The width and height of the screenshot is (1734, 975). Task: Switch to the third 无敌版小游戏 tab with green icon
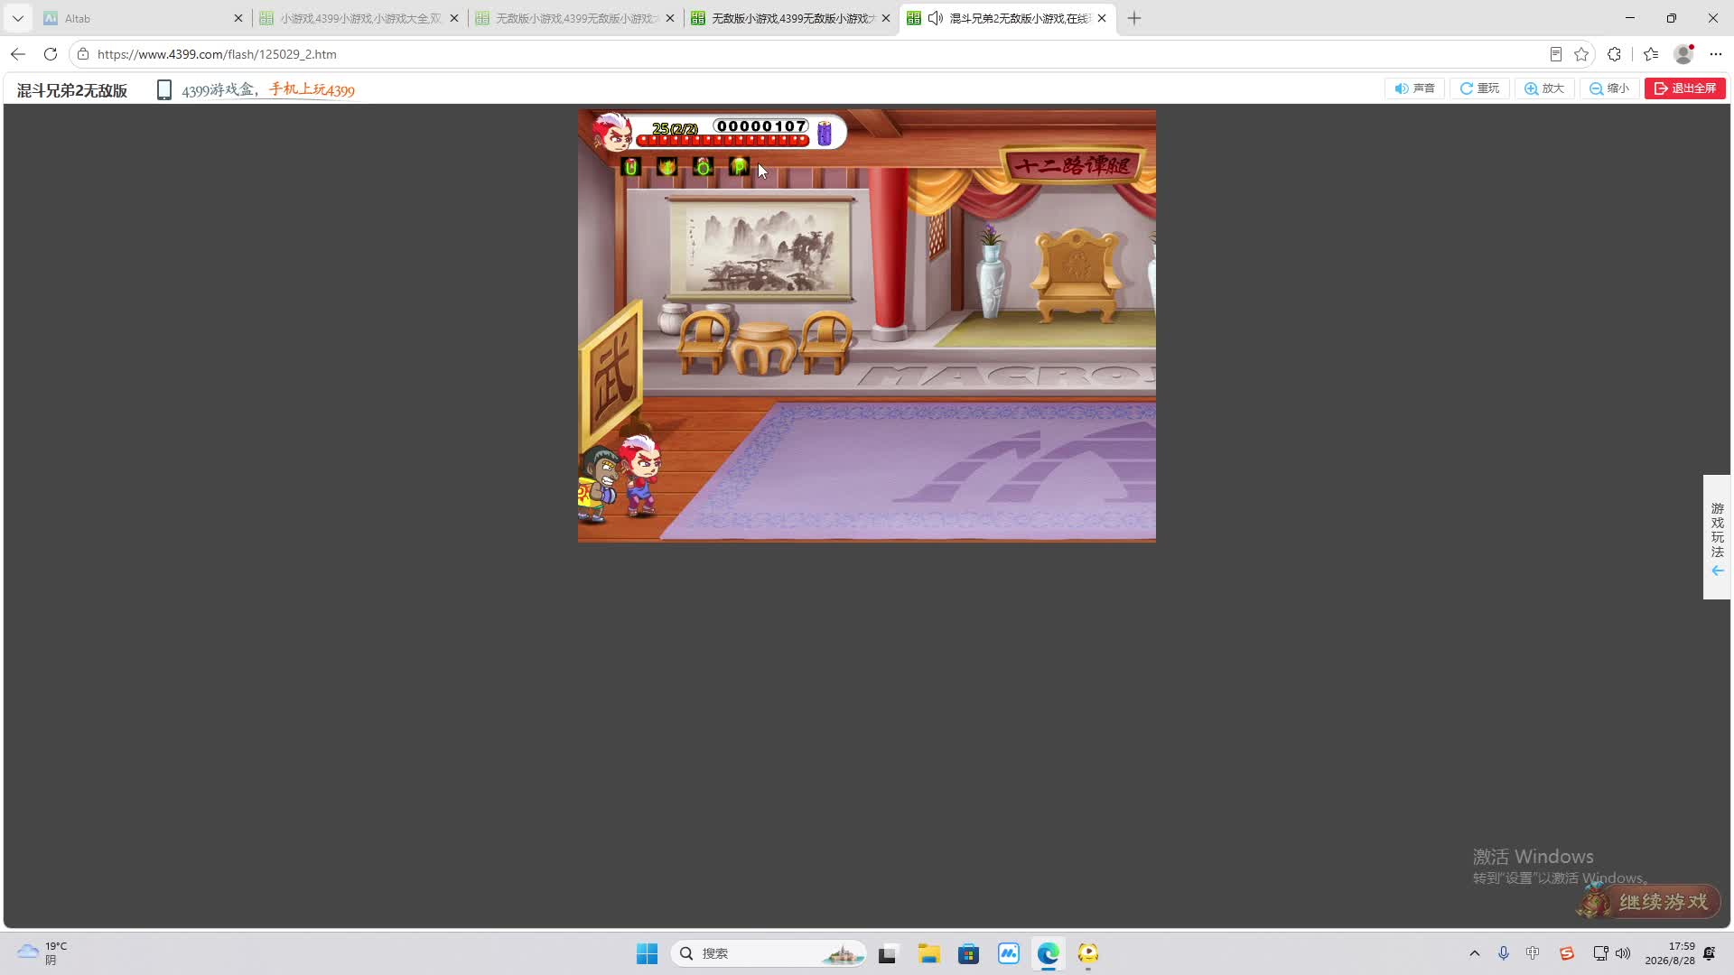(790, 18)
